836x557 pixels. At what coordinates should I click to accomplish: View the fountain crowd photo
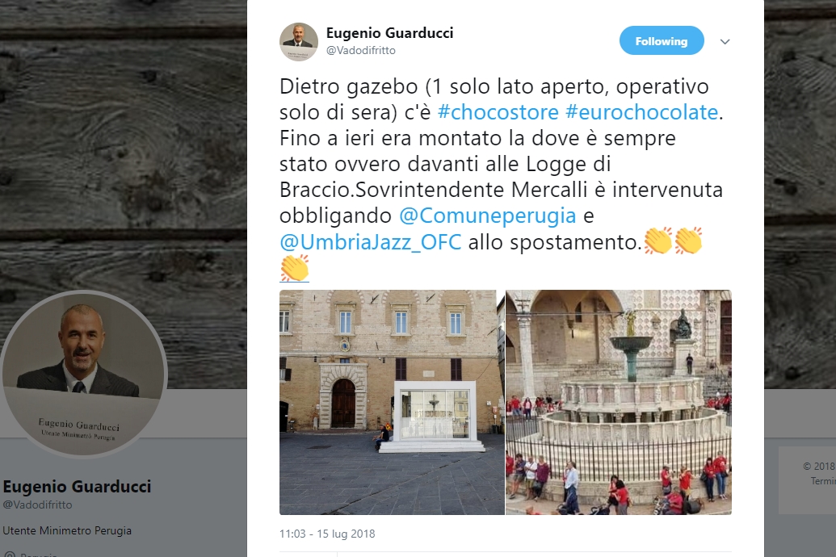click(x=619, y=402)
